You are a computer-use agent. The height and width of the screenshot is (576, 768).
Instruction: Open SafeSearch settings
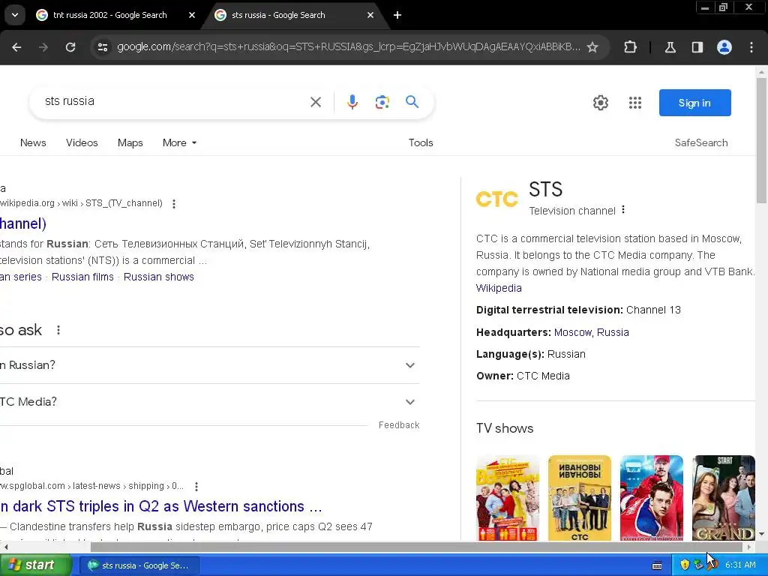701,142
